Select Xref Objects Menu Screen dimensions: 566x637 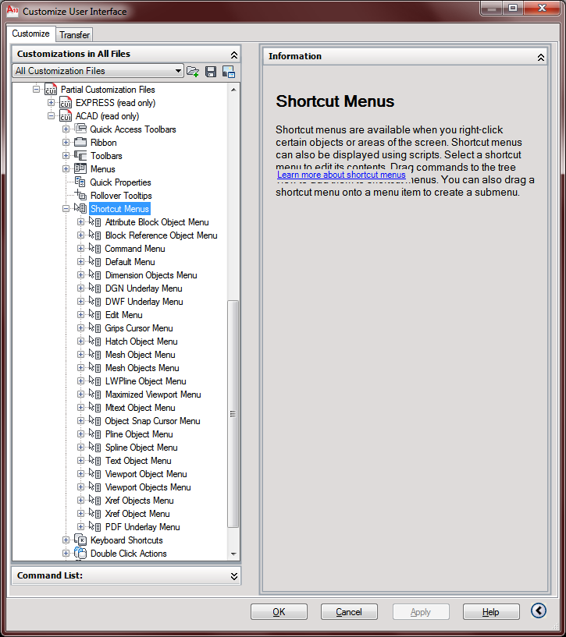pyautogui.click(x=139, y=500)
